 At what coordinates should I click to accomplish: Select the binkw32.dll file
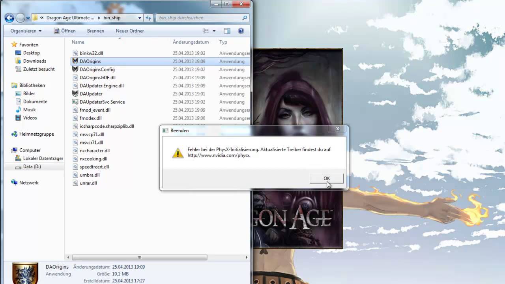91,53
